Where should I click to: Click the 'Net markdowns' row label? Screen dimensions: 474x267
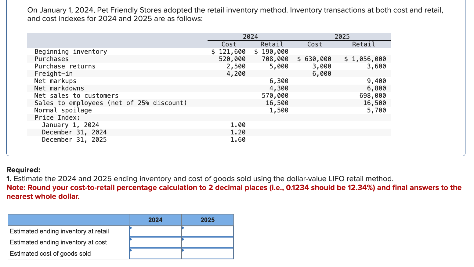click(59, 88)
